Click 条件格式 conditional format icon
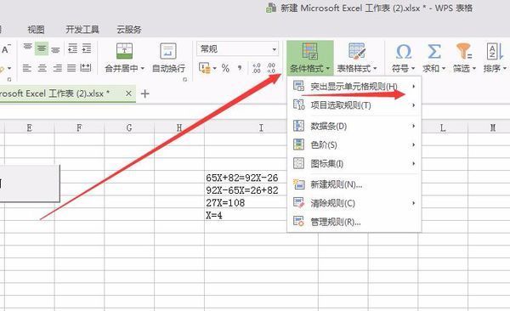This screenshot has width=510, height=311. click(309, 51)
